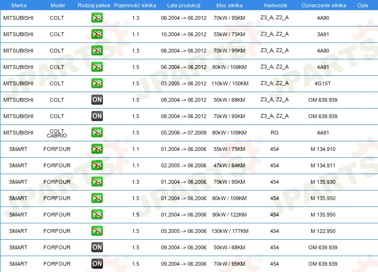Click COLT in the 4G15T row
Viewport: 378px width, 272px height.
point(57,83)
